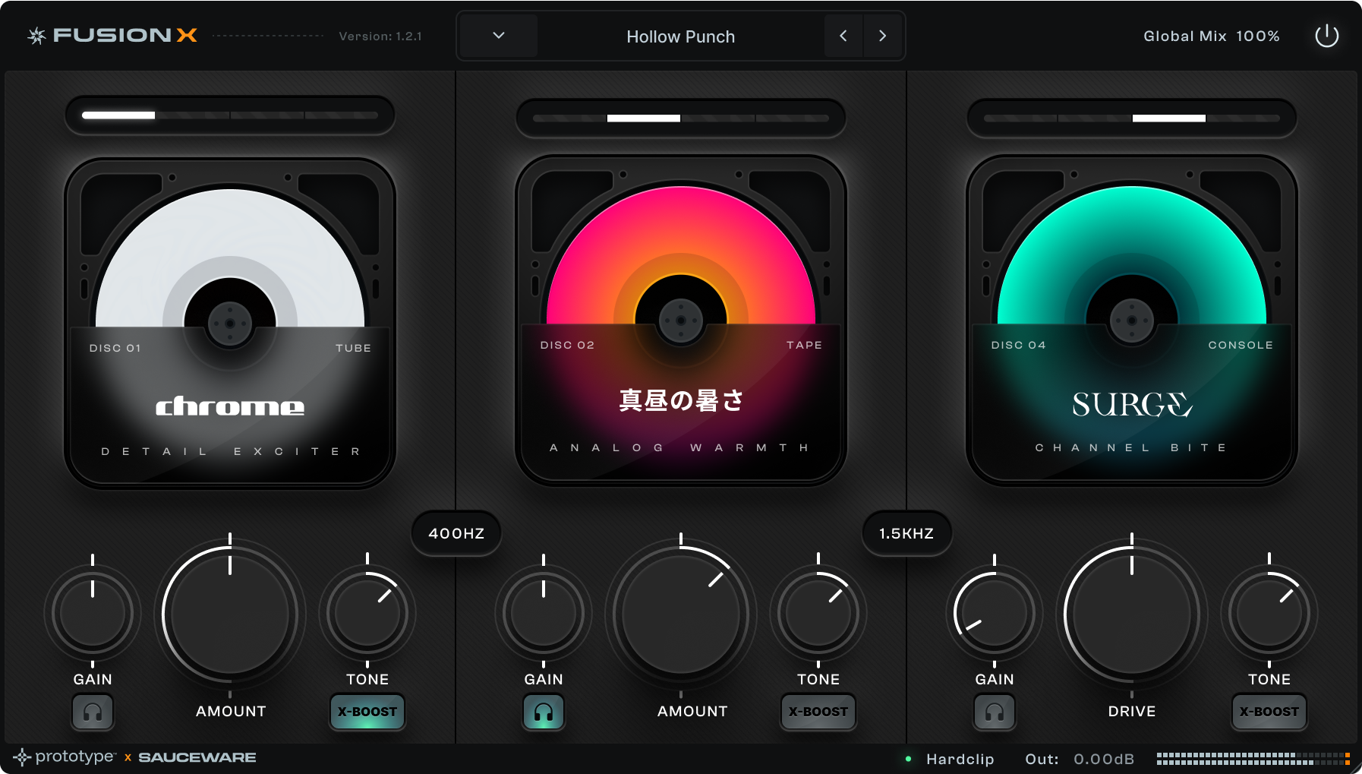
Task: Solo the Chrome tube band headphones
Action: pos(93,712)
